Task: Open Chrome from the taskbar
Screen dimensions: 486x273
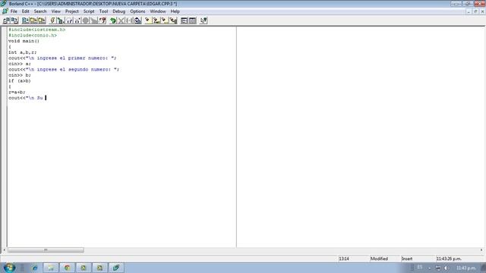Action: click(68, 268)
